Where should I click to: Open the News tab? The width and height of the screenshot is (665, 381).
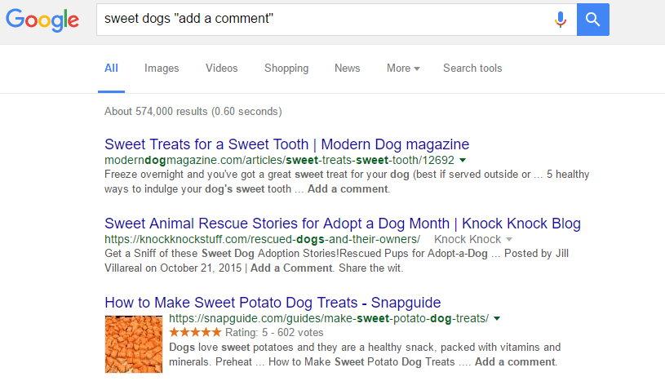[347, 69]
